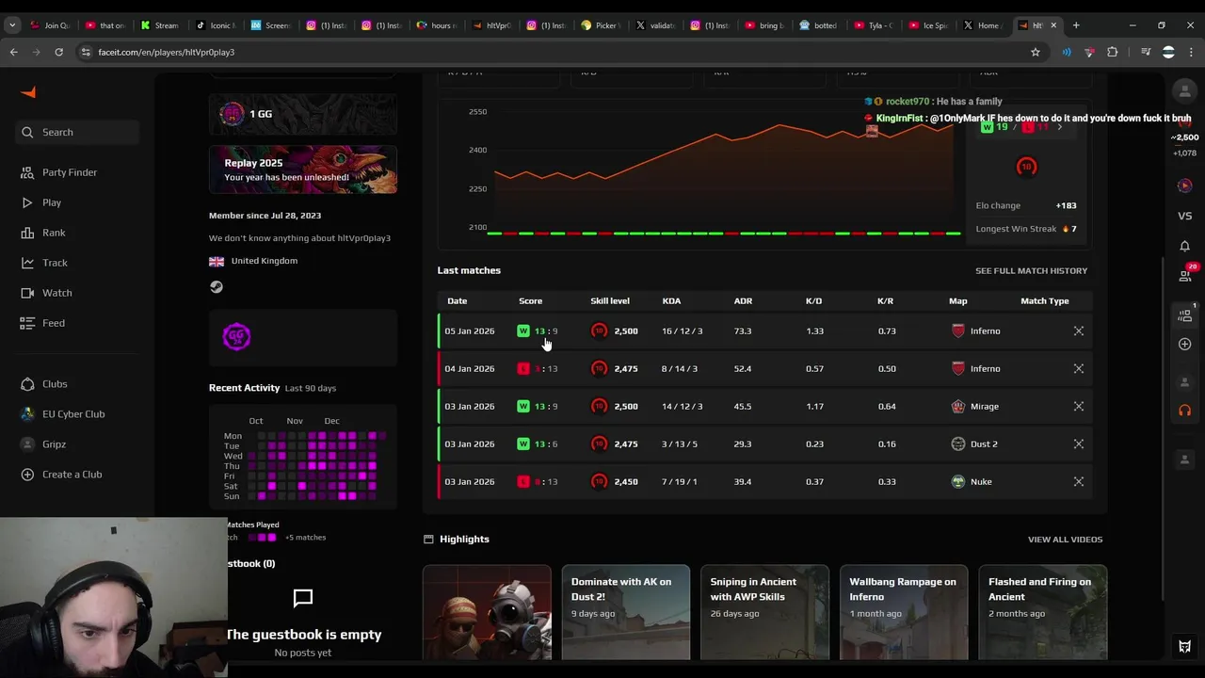
Task: Select the level 10 skill icon in stats panel
Action: click(x=1026, y=168)
